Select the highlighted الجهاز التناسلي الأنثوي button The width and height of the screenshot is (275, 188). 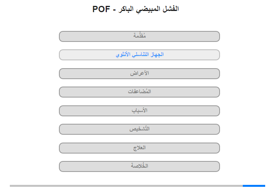(x=139, y=55)
